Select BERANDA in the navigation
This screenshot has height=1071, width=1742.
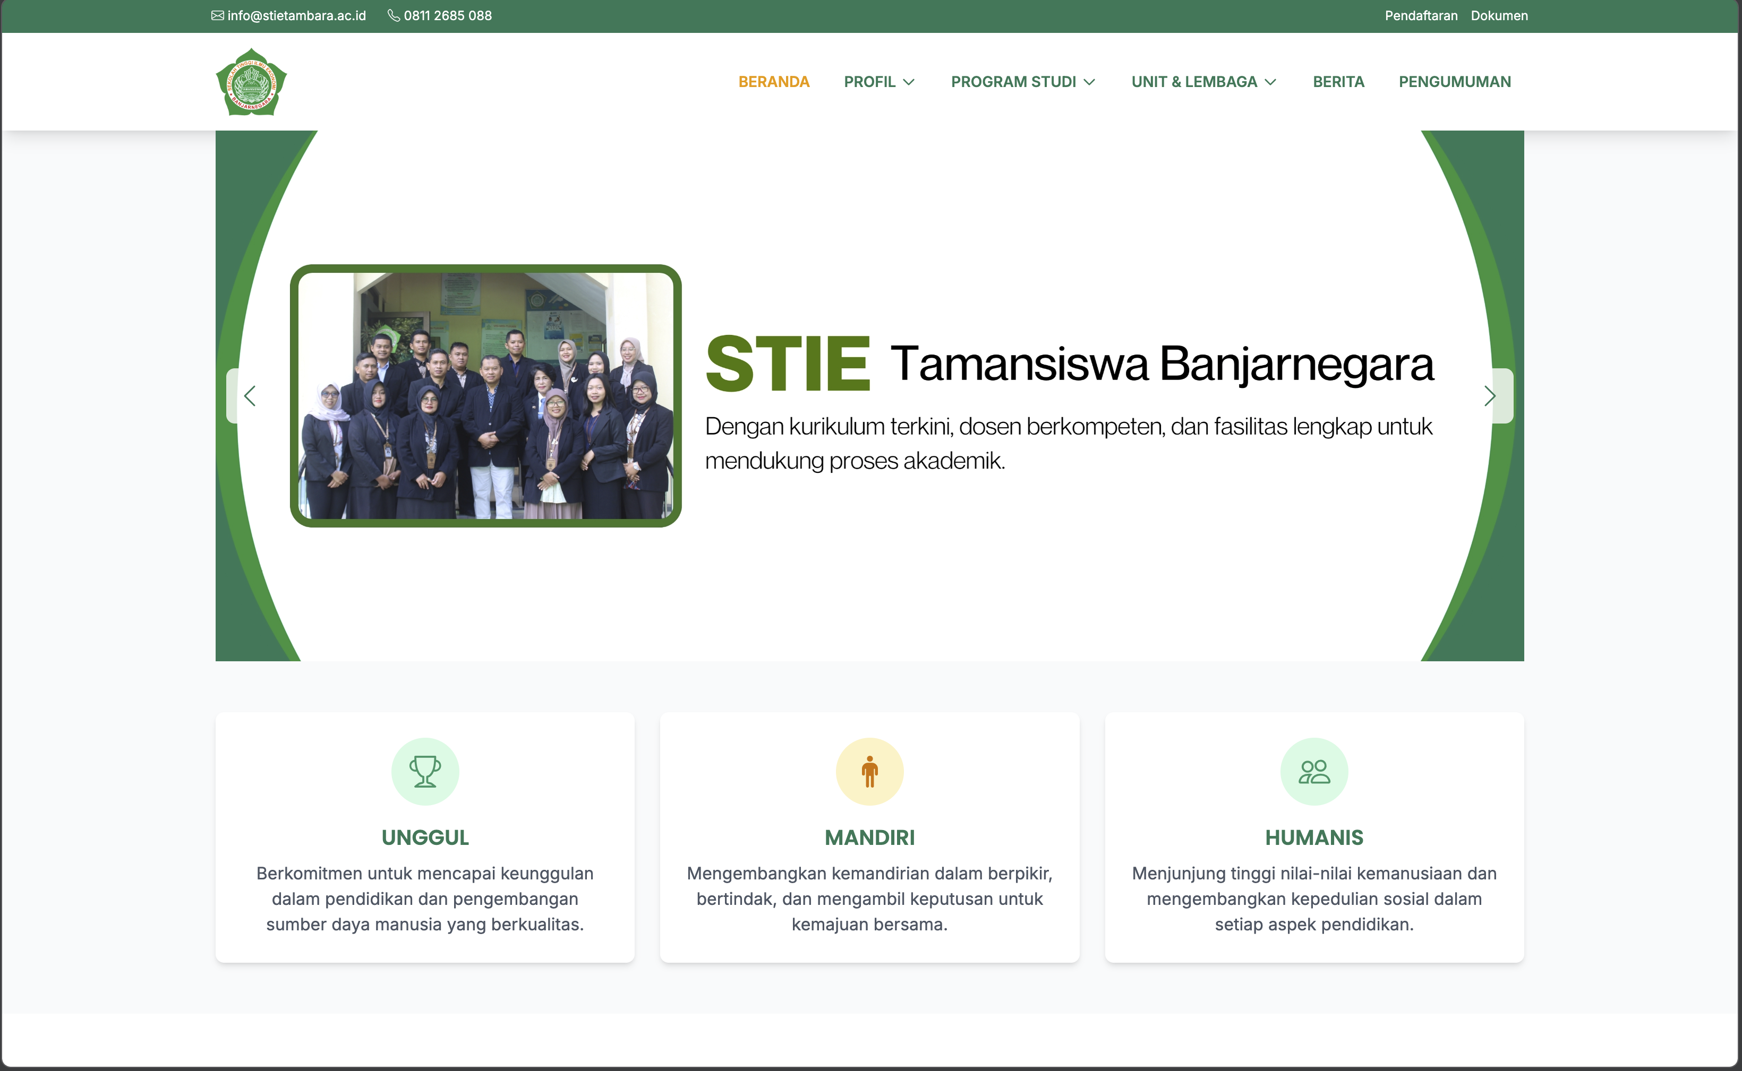click(x=774, y=81)
